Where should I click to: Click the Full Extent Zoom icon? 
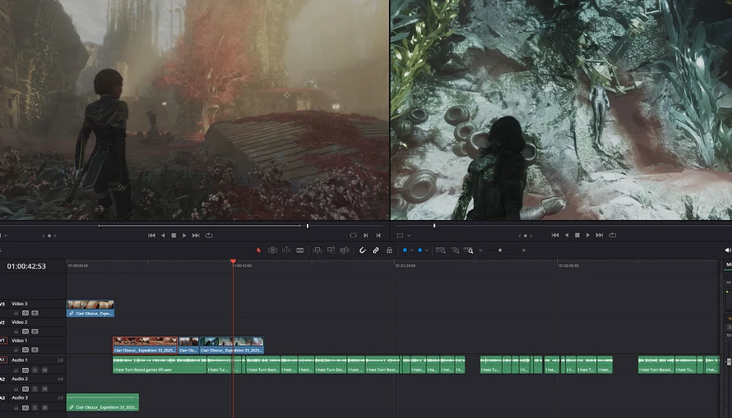(x=440, y=250)
